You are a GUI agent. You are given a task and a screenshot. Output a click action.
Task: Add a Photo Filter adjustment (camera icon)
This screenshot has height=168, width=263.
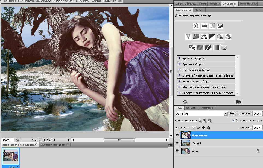pyautogui.click(x=220, y=37)
